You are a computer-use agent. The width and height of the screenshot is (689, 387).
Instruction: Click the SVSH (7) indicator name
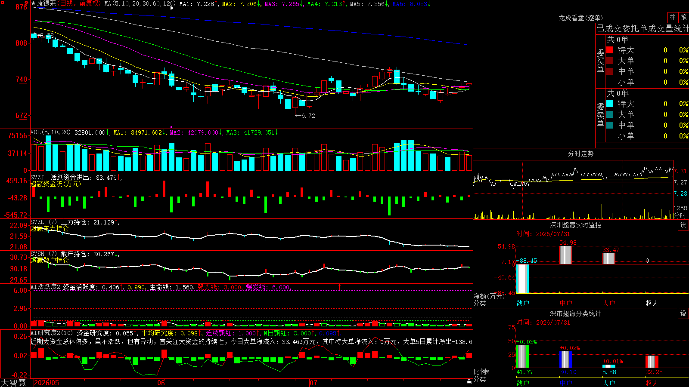point(43,254)
